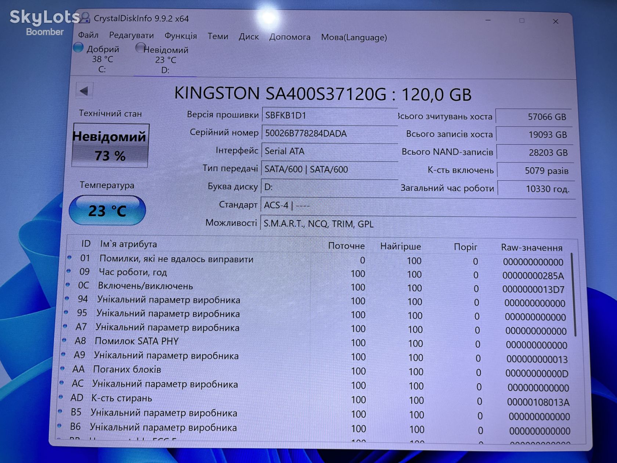
Task: Open the Файл menu
Action: tap(88, 35)
